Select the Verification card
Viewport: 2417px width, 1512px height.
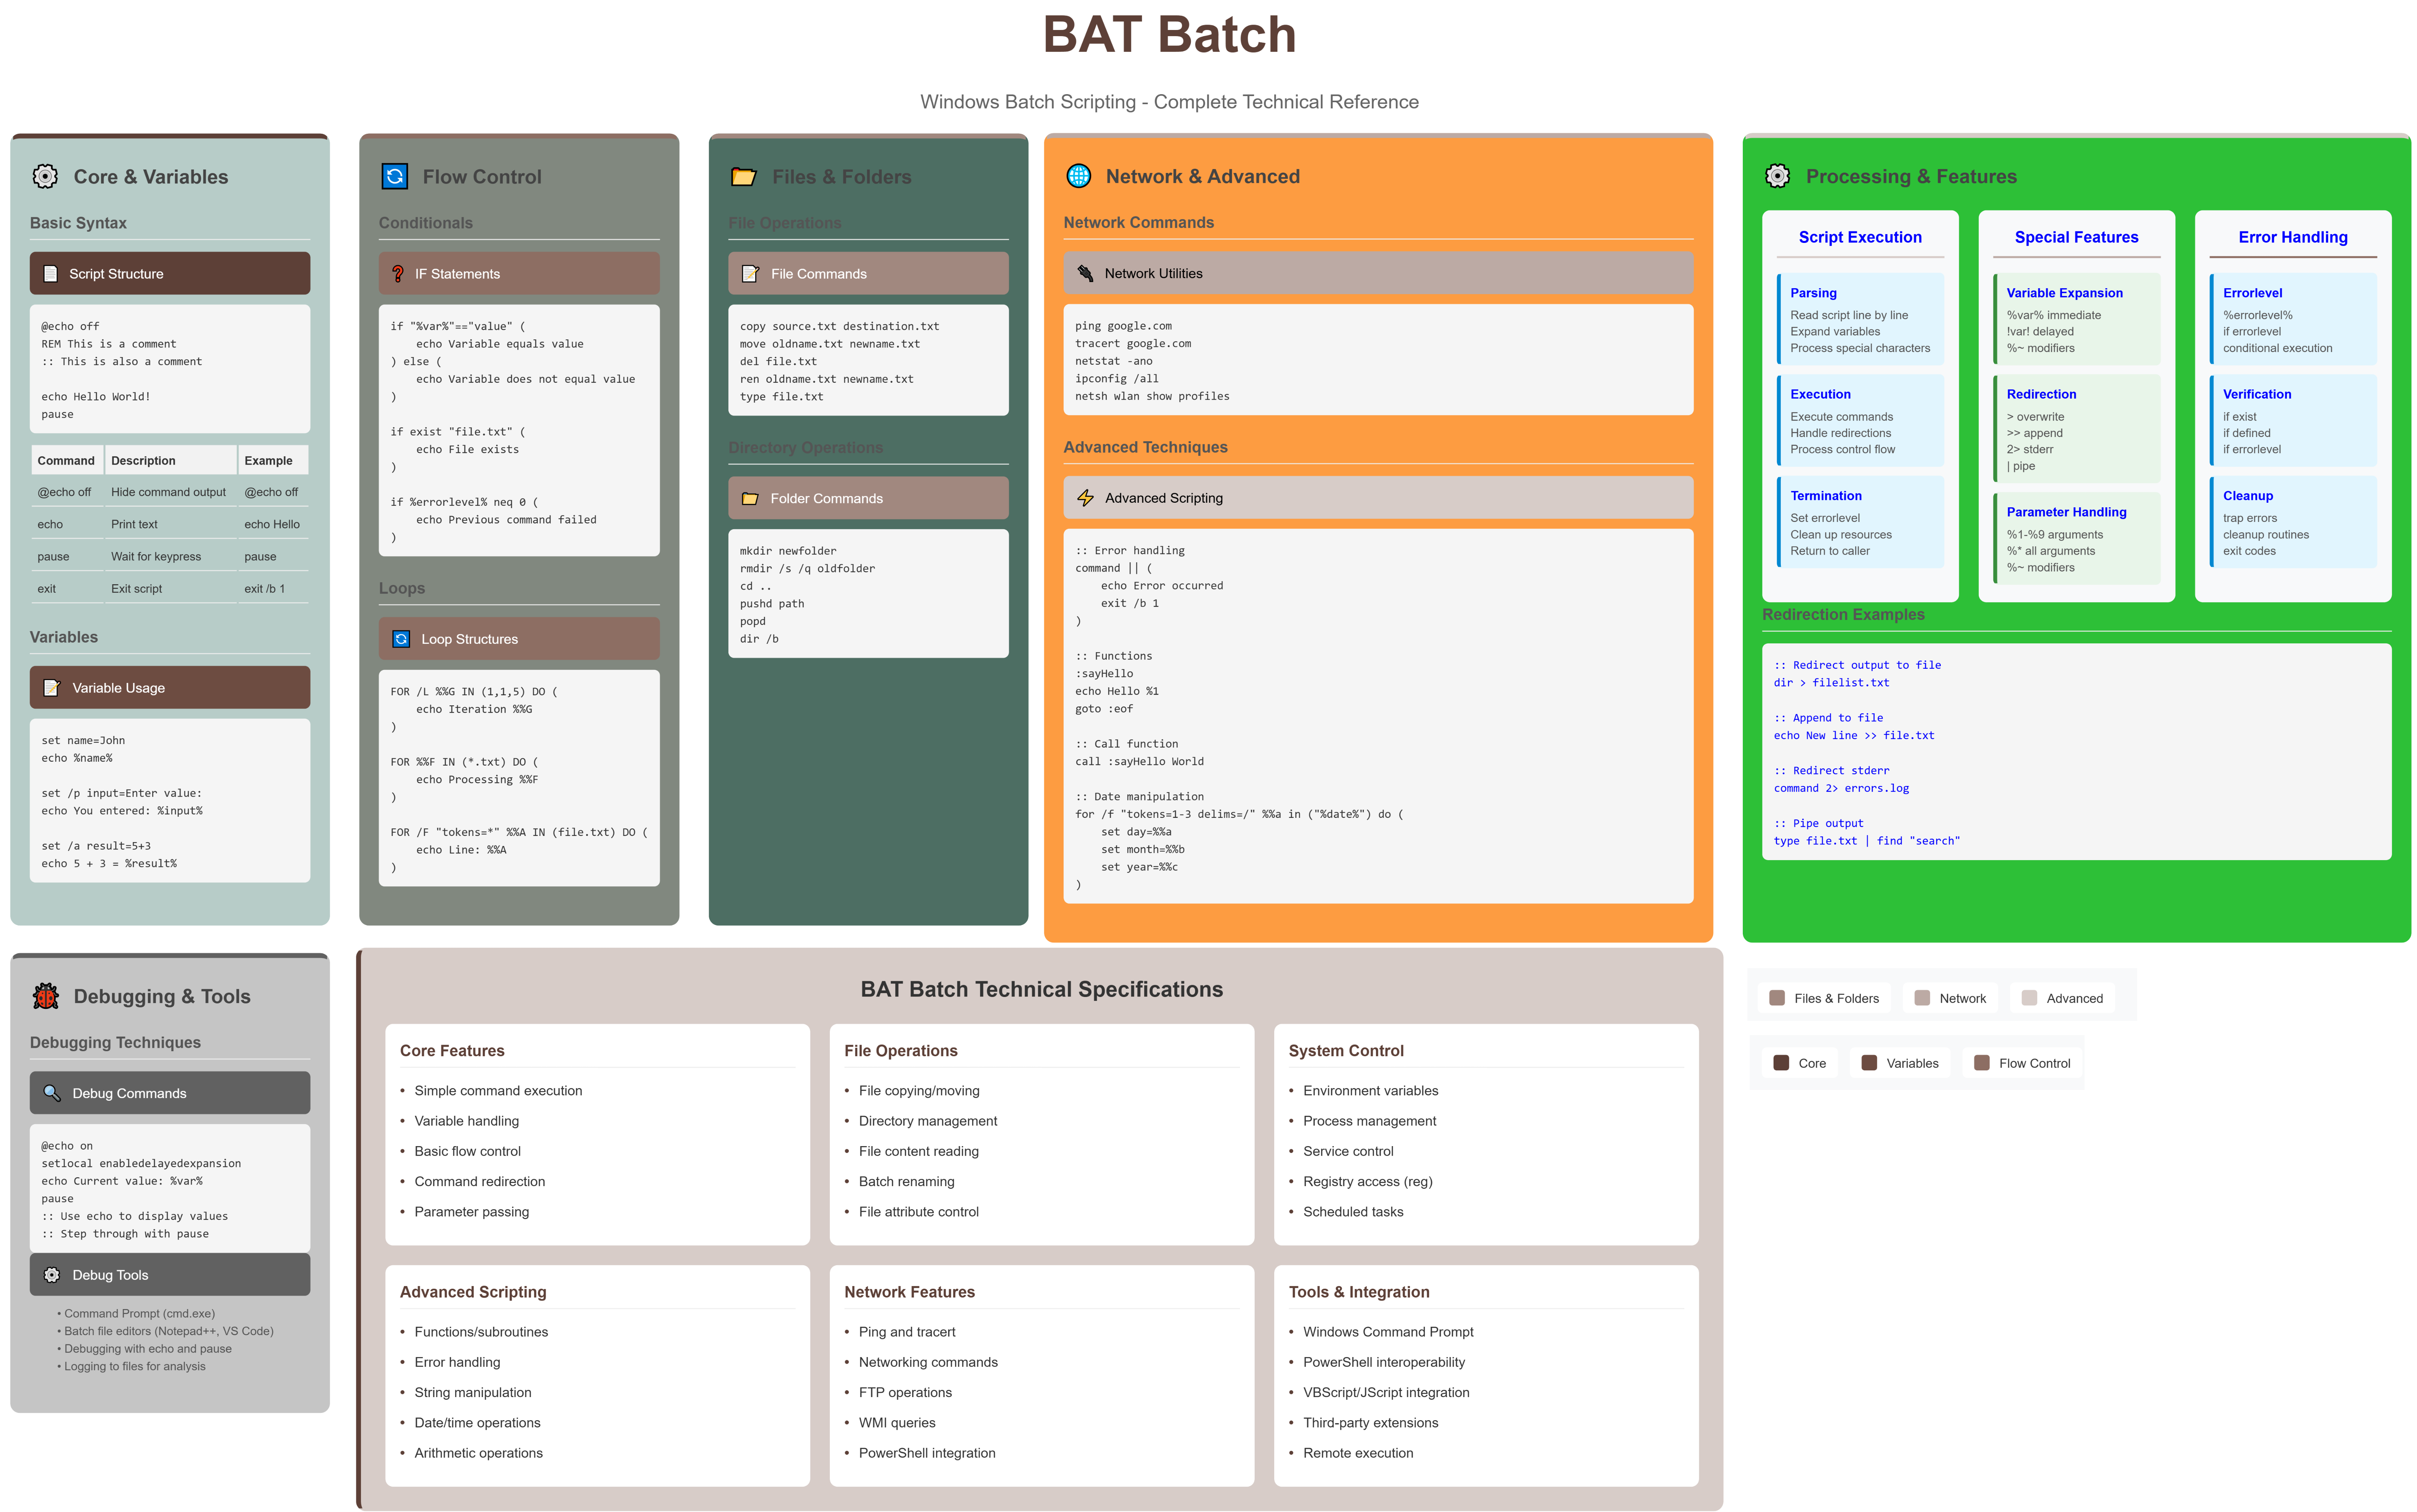pyautogui.click(x=2292, y=420)
